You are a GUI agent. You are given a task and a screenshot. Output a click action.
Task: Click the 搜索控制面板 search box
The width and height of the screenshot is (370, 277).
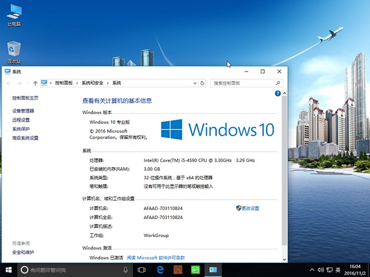pos(243,83)
